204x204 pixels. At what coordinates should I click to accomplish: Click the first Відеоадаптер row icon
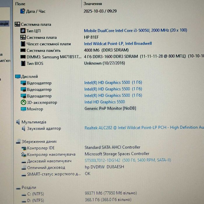23,83
